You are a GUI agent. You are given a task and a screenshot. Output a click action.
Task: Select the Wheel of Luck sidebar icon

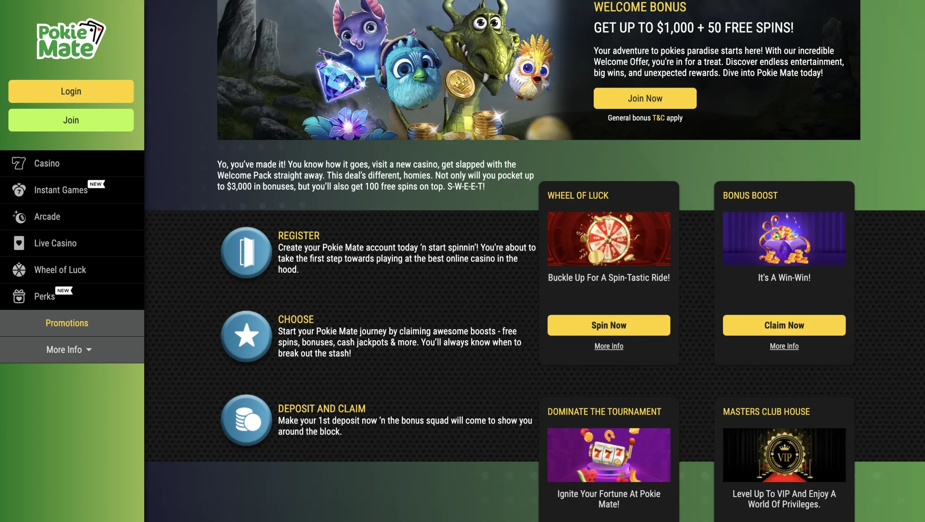[x=19, y=270]
